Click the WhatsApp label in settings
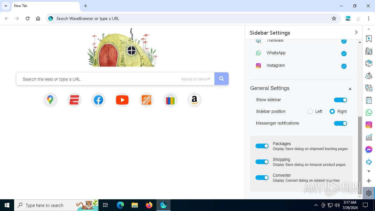Image resolution: width=375 pixels, height=211 pixels. 276,53
